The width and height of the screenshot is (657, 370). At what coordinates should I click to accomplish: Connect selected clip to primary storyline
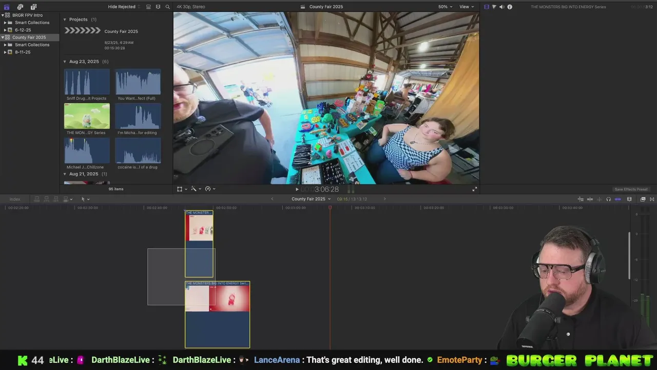tap(37, 199)
